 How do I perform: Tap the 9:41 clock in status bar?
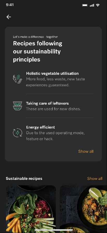[x=10, y=5]
